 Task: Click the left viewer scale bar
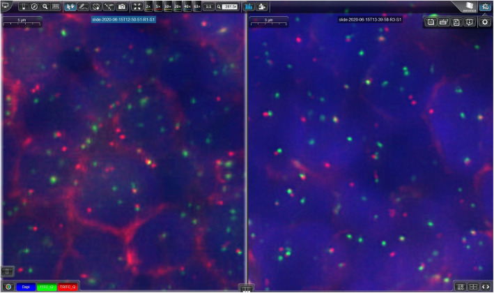point(22,22)
